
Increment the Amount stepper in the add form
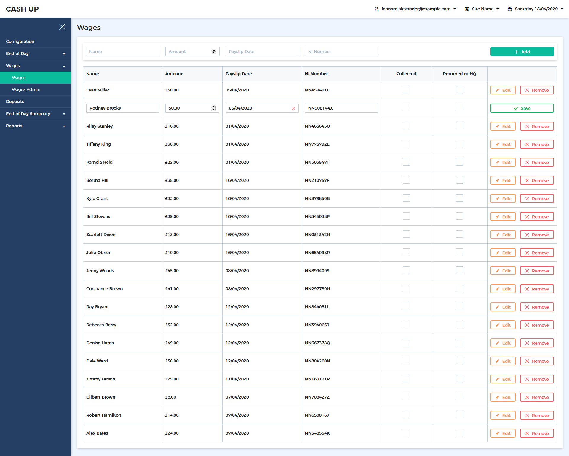(x=214, y=50)
